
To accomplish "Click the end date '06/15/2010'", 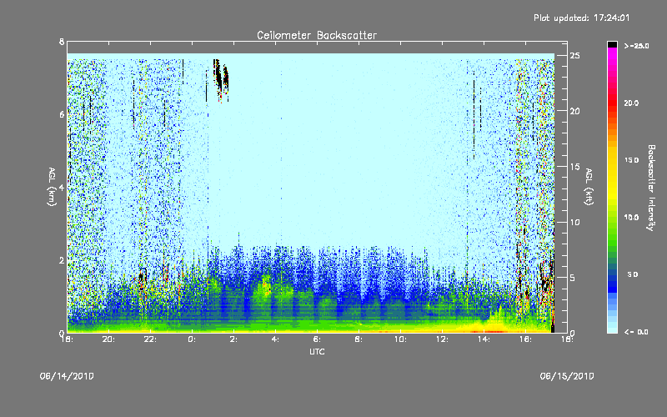I will click(567, 376).
